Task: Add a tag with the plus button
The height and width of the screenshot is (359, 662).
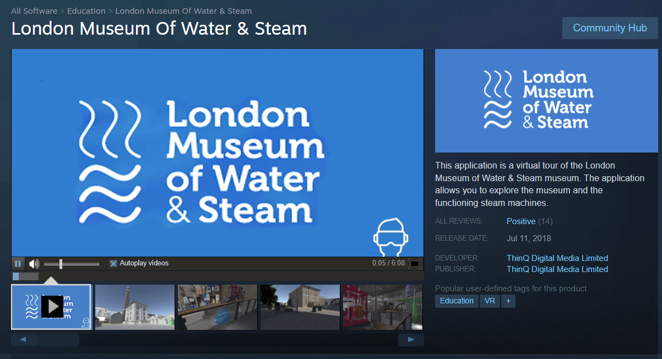Action: tap(508, 301)
